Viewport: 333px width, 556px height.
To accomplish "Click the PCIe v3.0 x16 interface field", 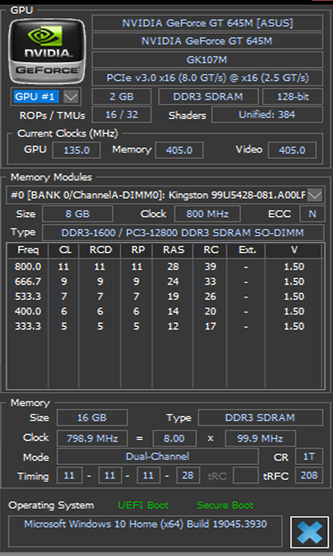I will point(207,77).
